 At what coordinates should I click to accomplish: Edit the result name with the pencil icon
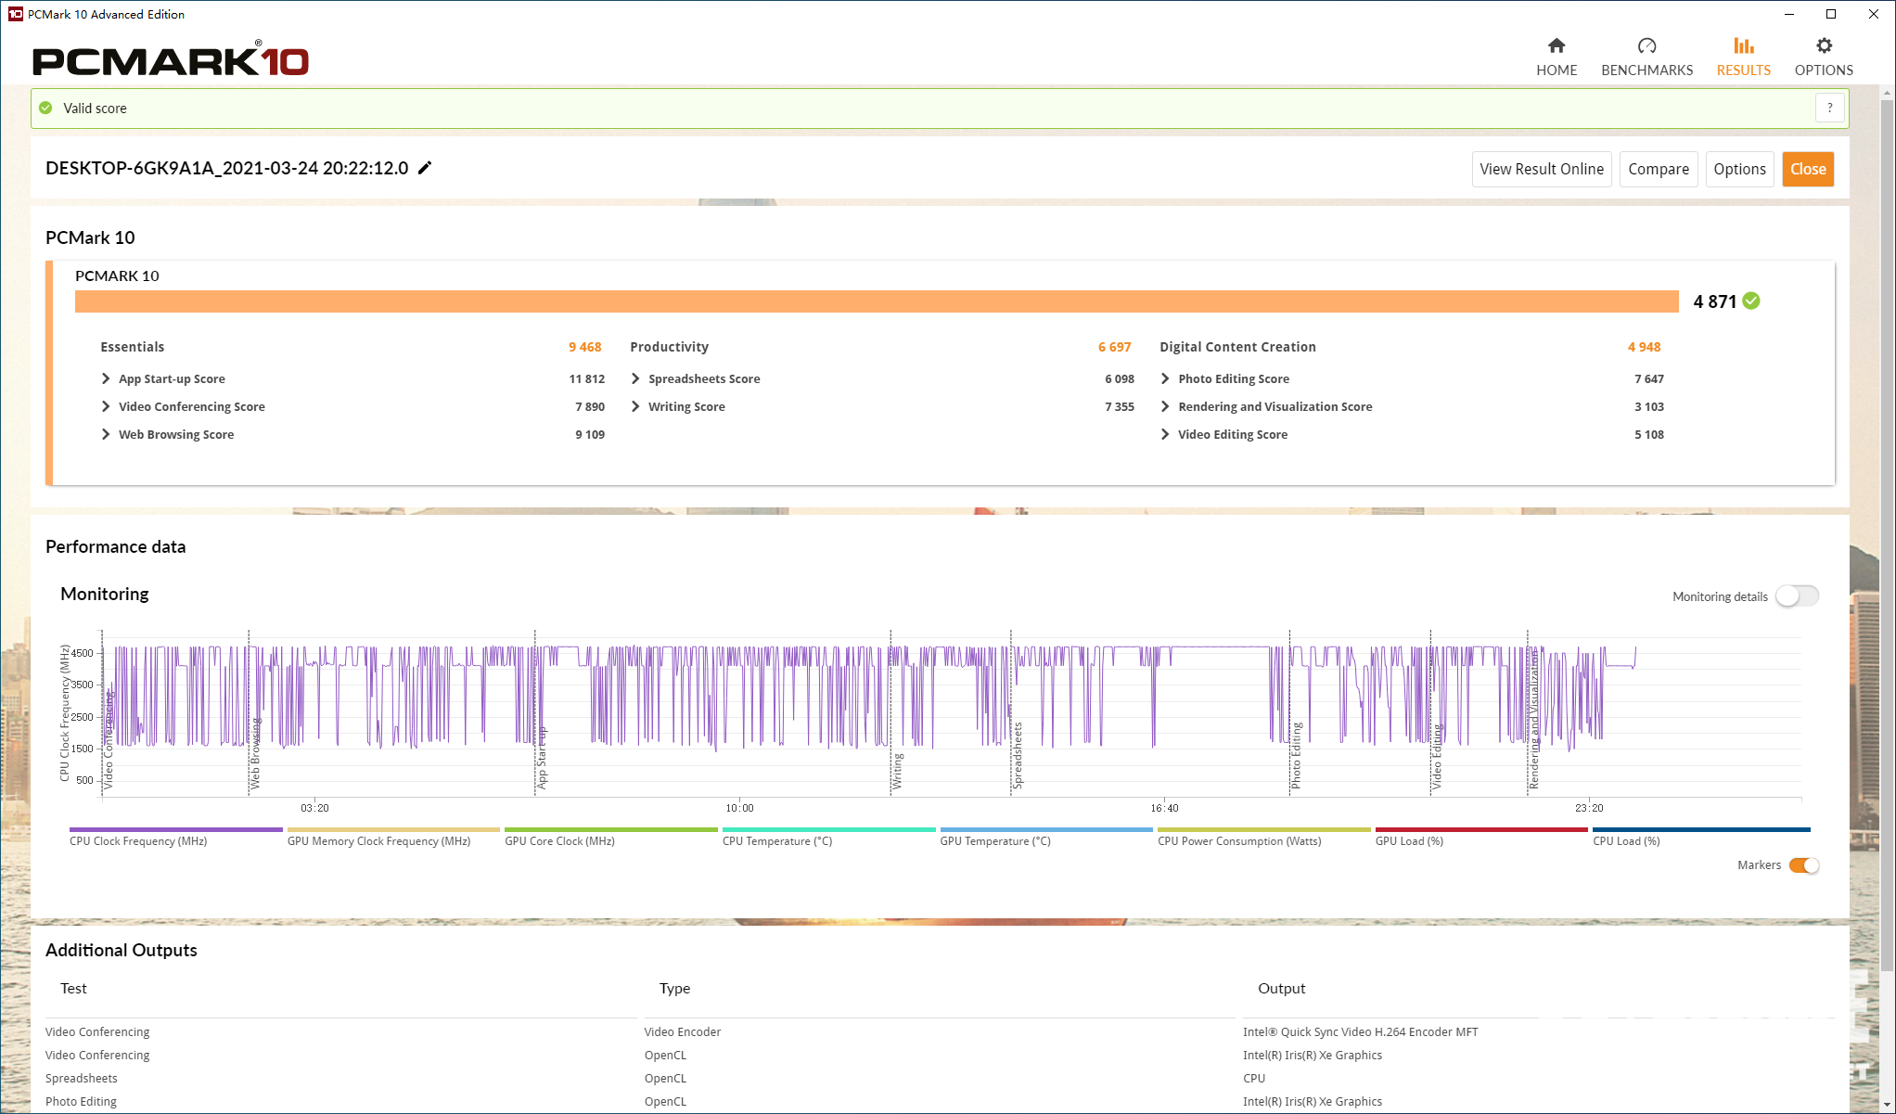pyautogui.click(x=425, y=168)
